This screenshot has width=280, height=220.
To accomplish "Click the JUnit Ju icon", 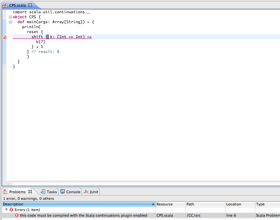I will [86, 192].
